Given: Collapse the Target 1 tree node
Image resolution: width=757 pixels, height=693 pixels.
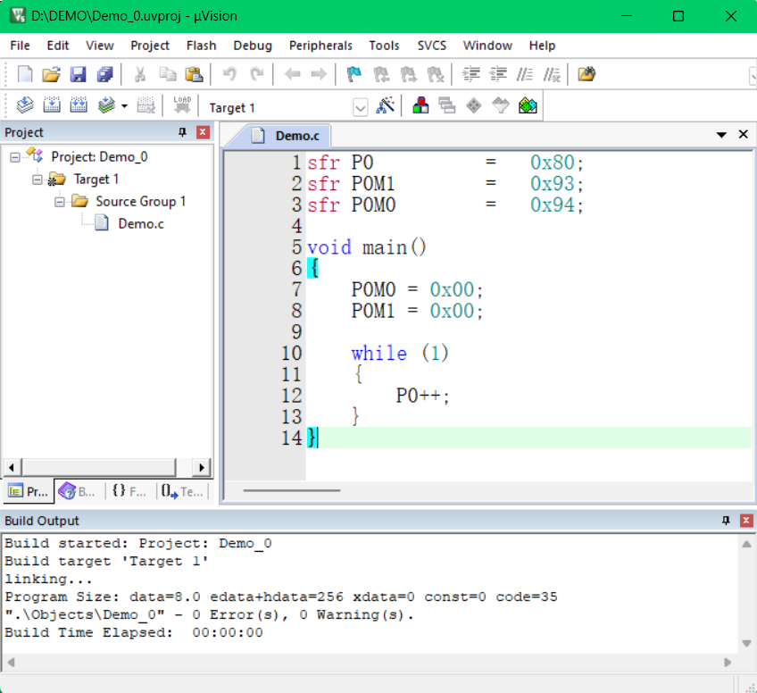Looking at the screenshot, I should pos(37,180).
